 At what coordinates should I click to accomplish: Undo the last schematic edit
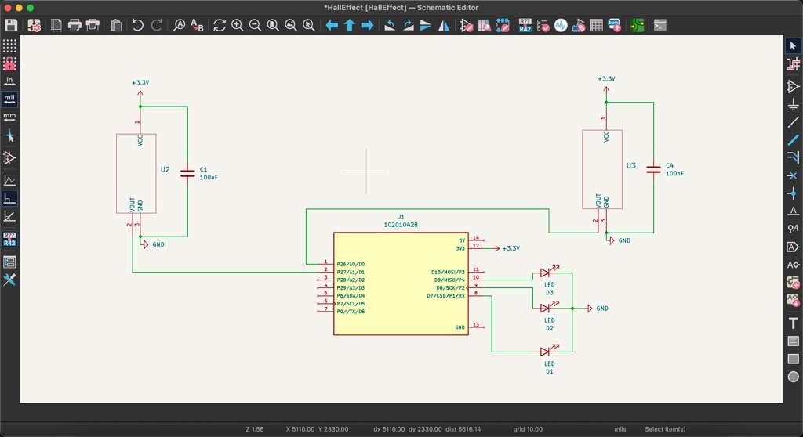(138, 26)
